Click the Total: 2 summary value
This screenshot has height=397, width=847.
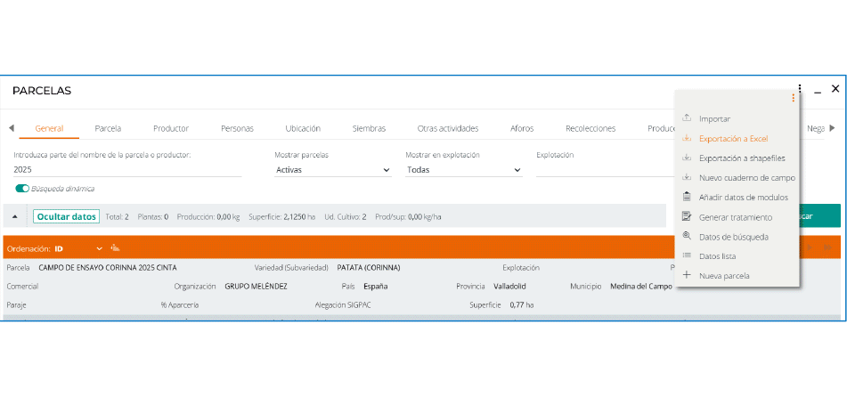coord(118,216)
